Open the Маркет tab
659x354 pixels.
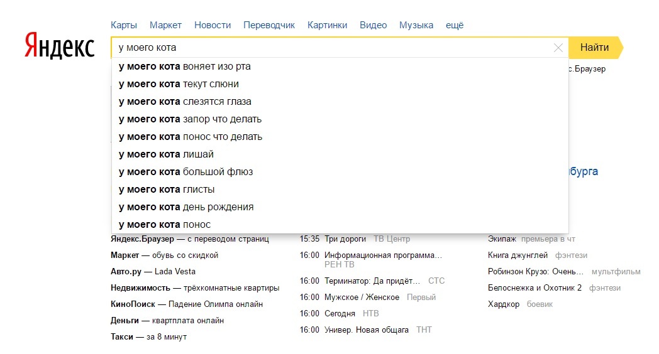(x=165, y=25)
